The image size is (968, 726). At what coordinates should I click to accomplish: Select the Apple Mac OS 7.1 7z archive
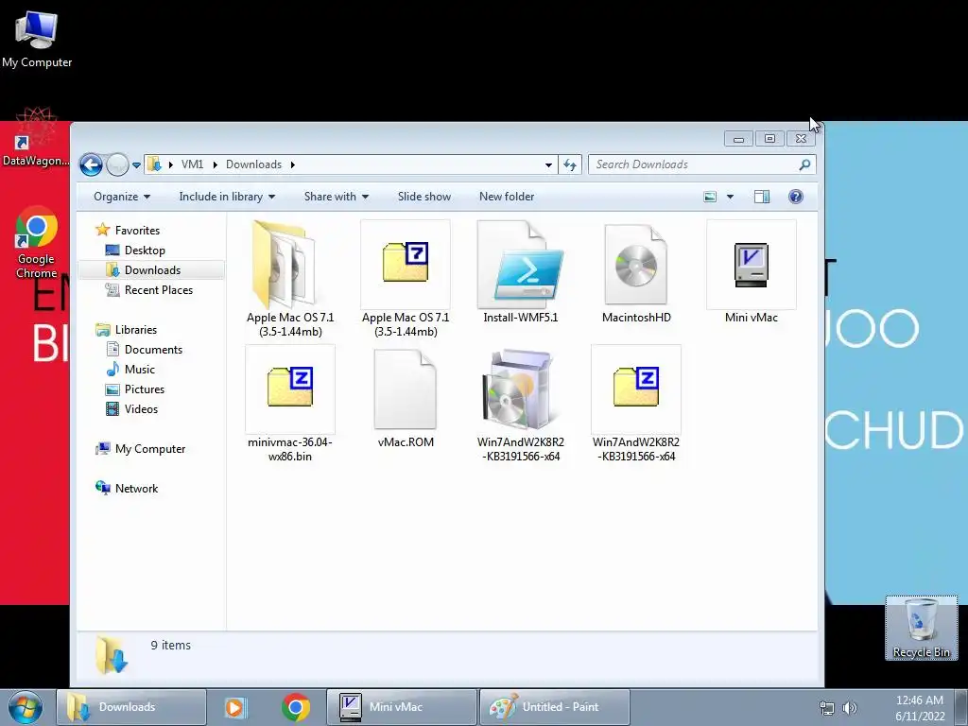click(405, 279)
